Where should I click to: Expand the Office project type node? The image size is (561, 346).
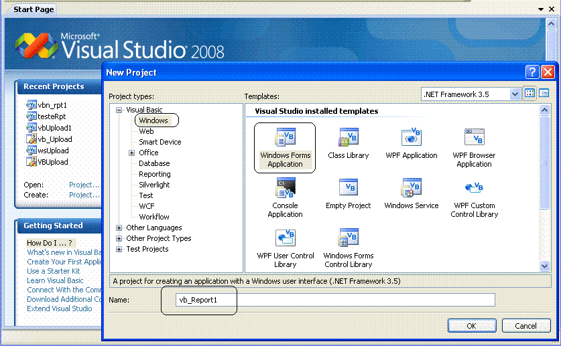131,153
